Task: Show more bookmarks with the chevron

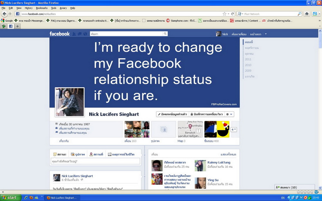Action: 319,21
